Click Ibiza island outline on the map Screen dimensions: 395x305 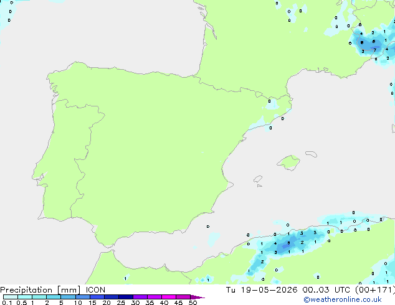point(258,179)
